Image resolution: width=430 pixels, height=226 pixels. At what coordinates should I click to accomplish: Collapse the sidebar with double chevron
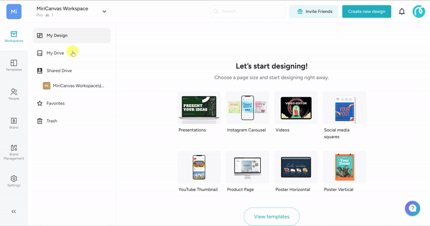coord(14,212)
